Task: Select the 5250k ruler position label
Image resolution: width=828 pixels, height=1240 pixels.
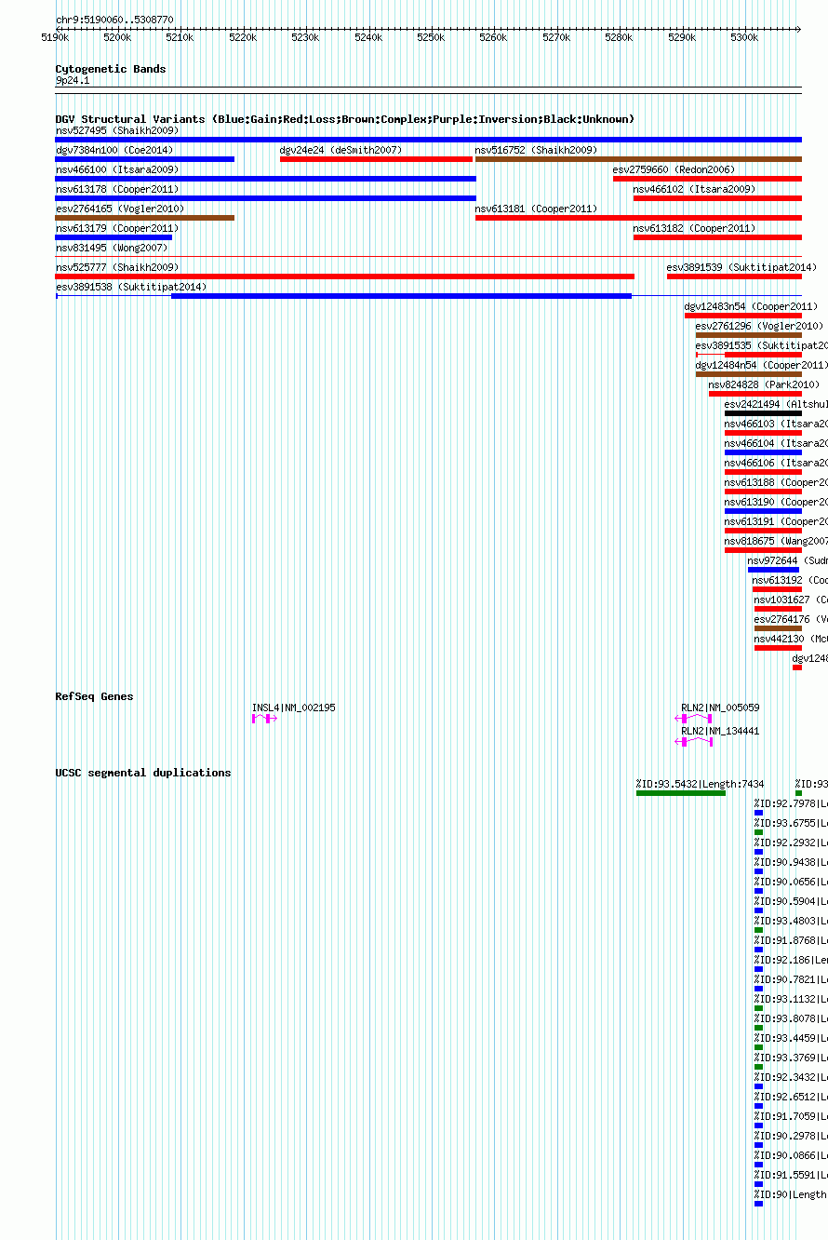Action: coord(431,37)
